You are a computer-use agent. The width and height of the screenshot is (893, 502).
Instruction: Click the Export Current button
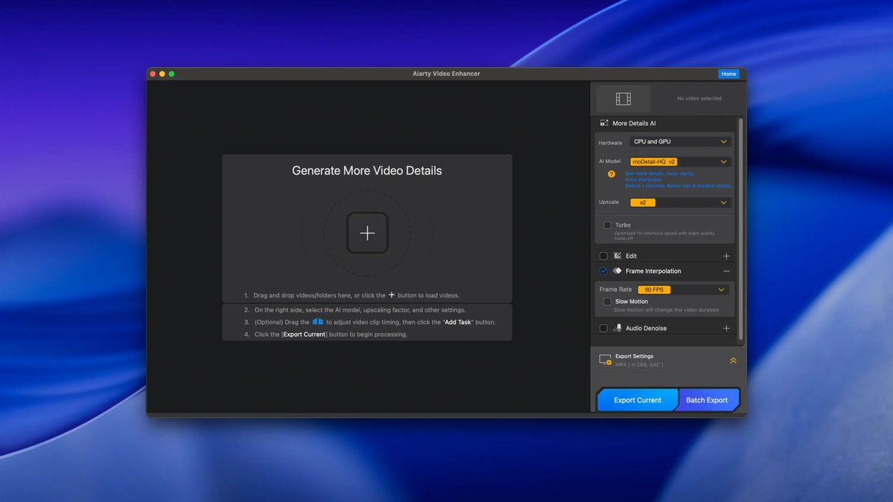click(x=637, y=399)
